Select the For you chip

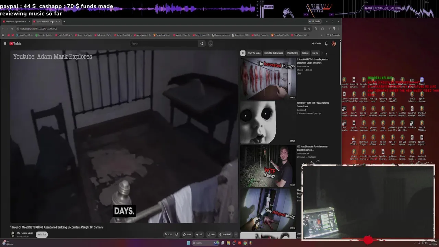(x=315, y=53)
